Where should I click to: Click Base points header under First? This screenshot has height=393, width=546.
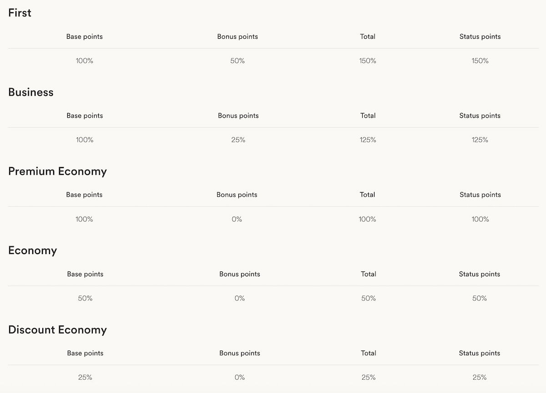(85, 36)
